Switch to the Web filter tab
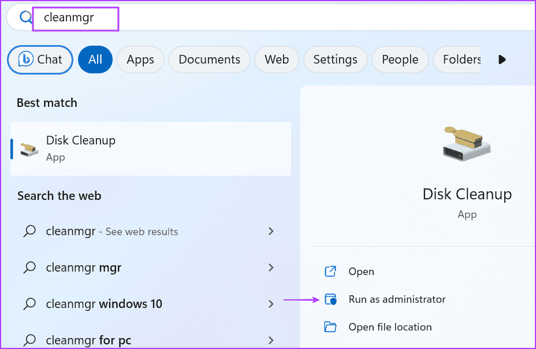Screen dimensions: 536x349 (277, 60)
